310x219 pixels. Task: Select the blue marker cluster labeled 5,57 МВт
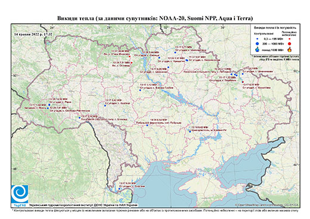pyautogui.click(x=187, y=60)
